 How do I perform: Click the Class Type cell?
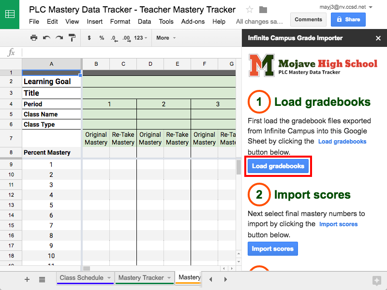coord(51,124)
